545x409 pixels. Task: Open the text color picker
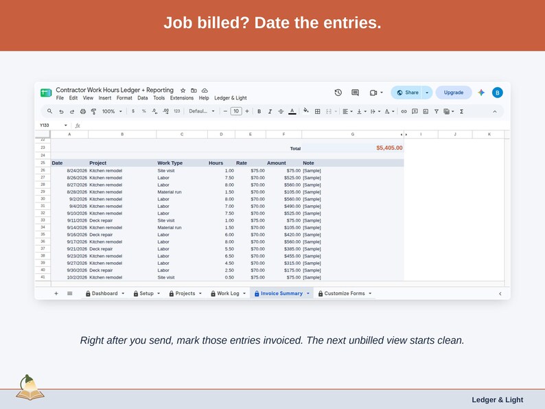292,112
